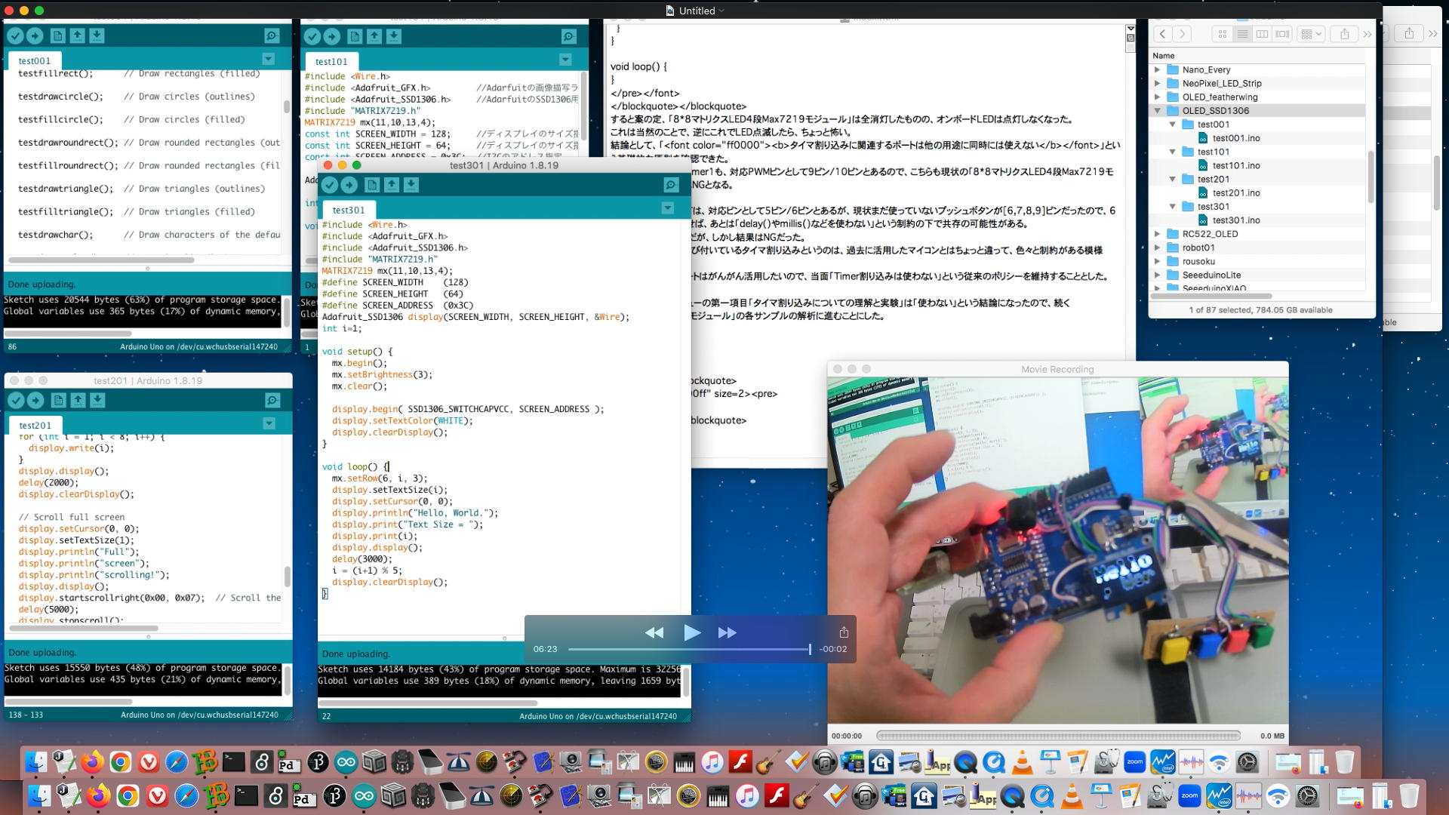
Task: Switch Finder to icon view
Action: click(1222, 34)
